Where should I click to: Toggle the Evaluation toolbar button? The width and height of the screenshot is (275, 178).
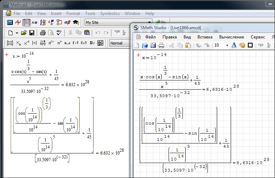(x=35, y=22)
